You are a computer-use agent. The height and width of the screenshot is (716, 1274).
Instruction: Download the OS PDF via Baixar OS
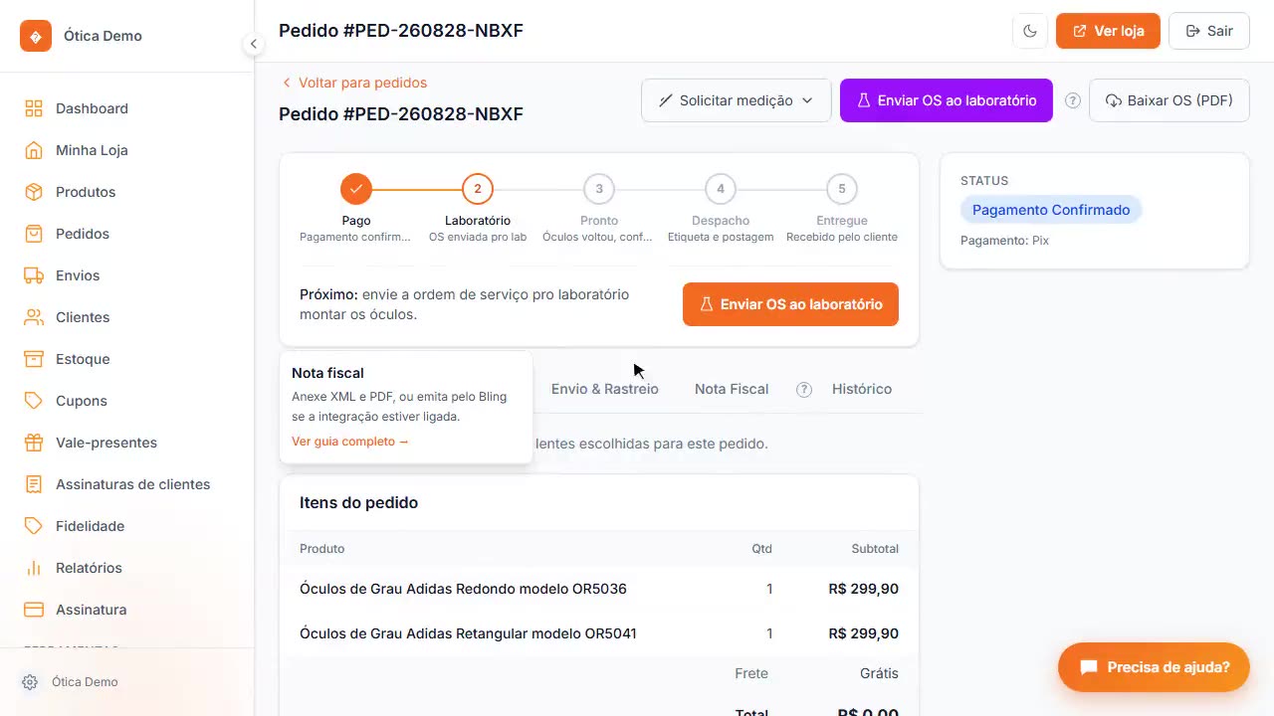(x=1169, y=100)
